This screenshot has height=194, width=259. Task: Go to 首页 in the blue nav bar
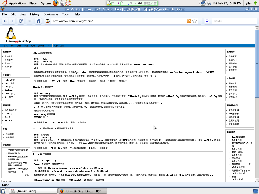point(6,46)
